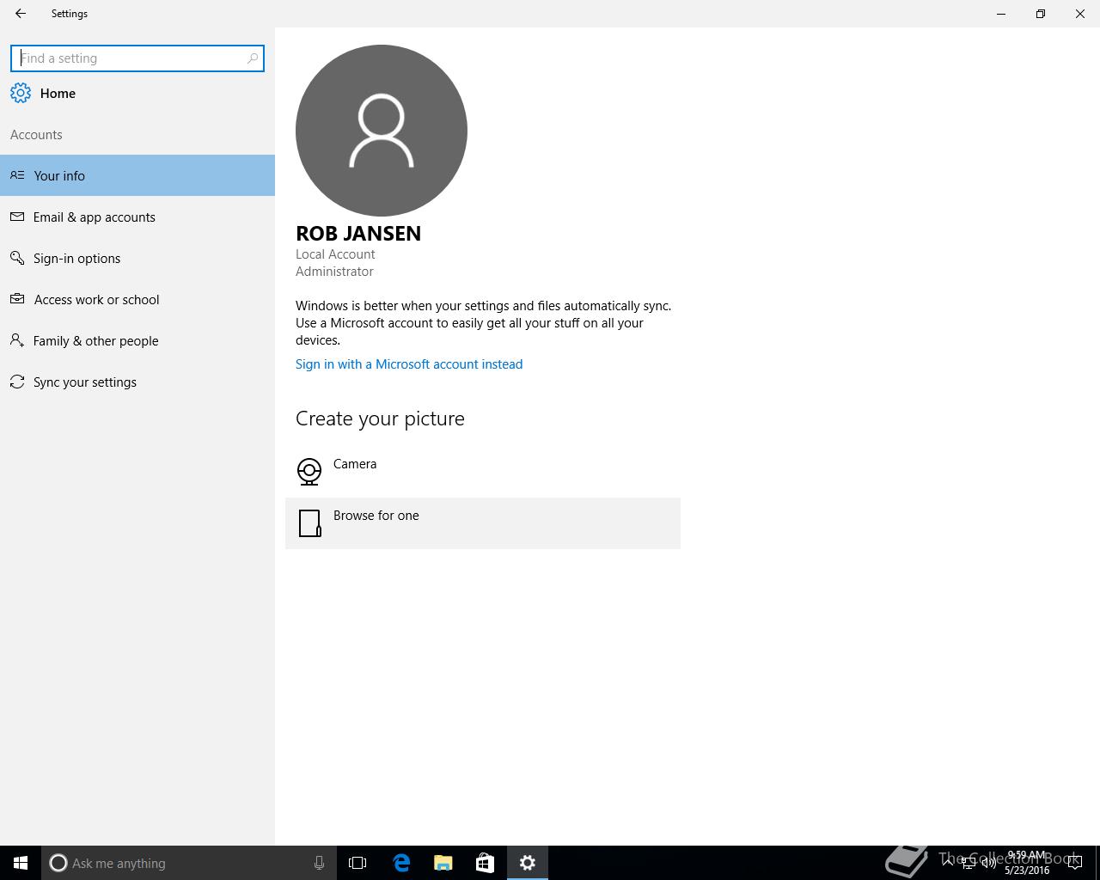Open Task View

(357, 863)
